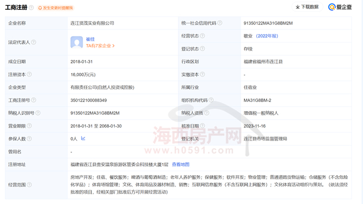Image resolution: width=363 pixels, height=204 pixels.
Task: Click the 发生变更时提醒我 reminder button
Action: [56, 8]
